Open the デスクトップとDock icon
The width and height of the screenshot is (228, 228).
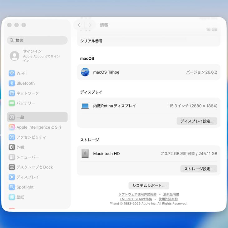[12, 167]
